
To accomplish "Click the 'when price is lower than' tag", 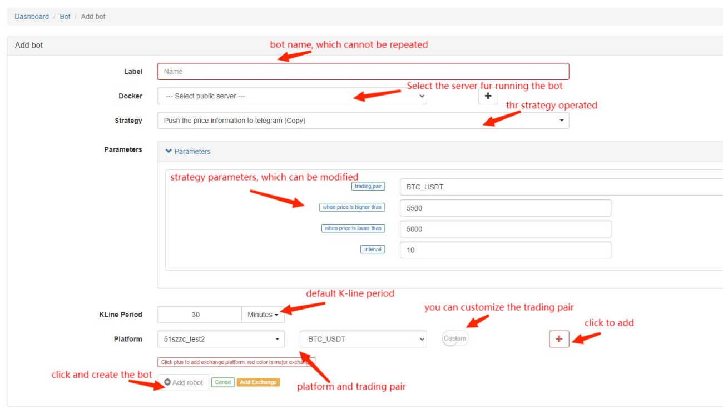I will point(353,228).
